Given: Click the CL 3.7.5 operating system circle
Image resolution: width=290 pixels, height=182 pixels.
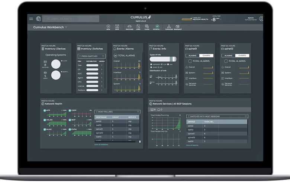Looking at the screenshot, I should (56, 64).
